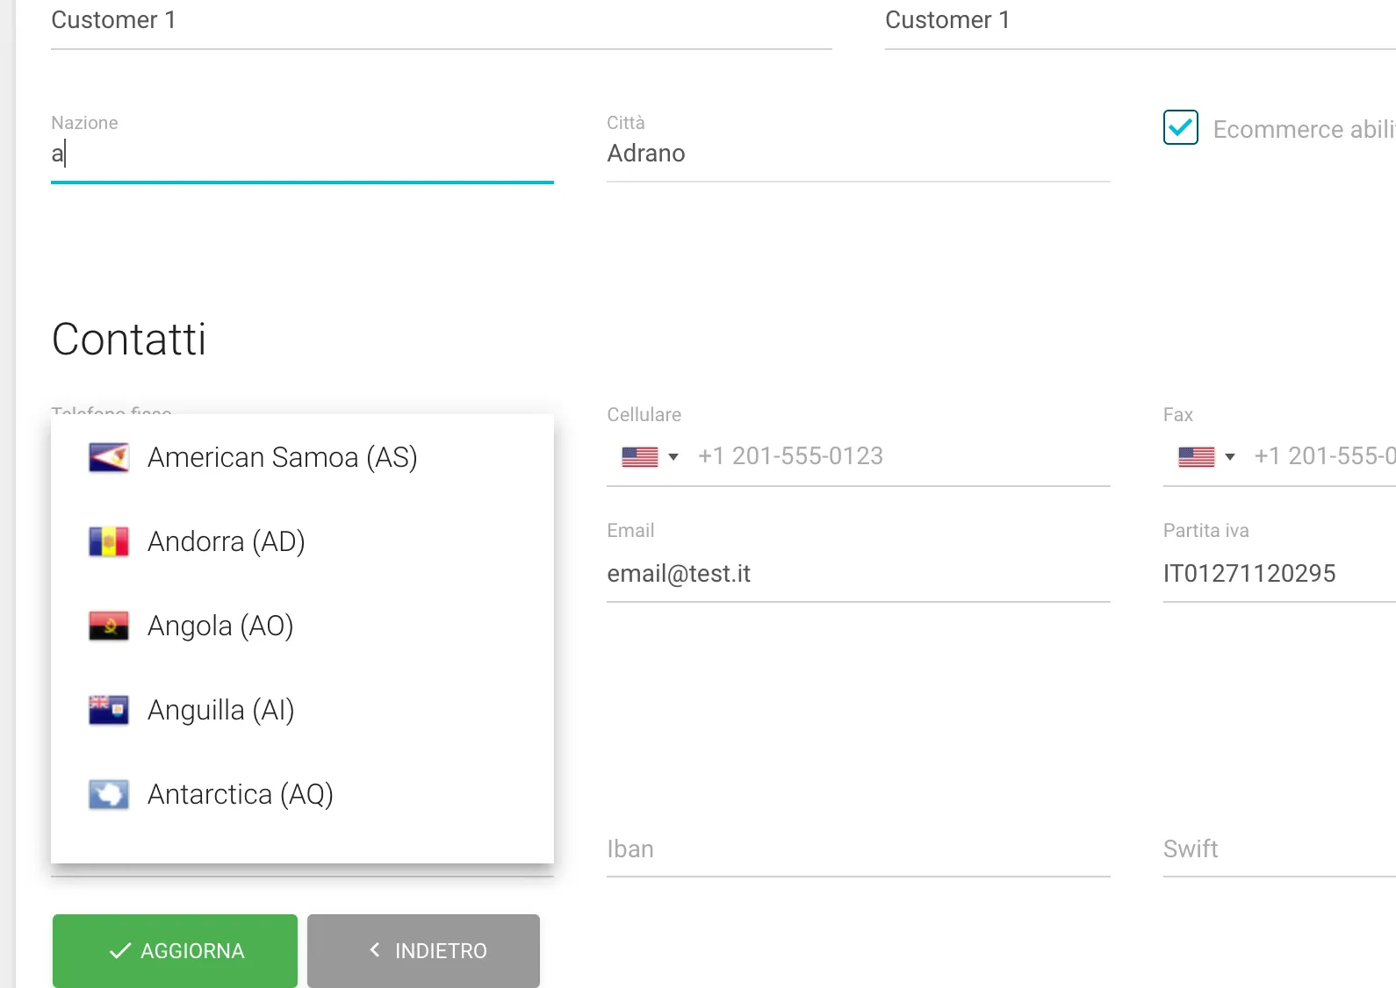
Task: Open the Cellulare country code dropdown arrow
Action: pyautogui.click(x=673, y=456)
